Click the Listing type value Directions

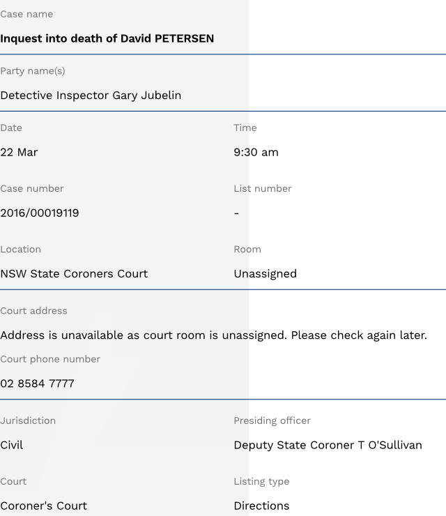261,506
